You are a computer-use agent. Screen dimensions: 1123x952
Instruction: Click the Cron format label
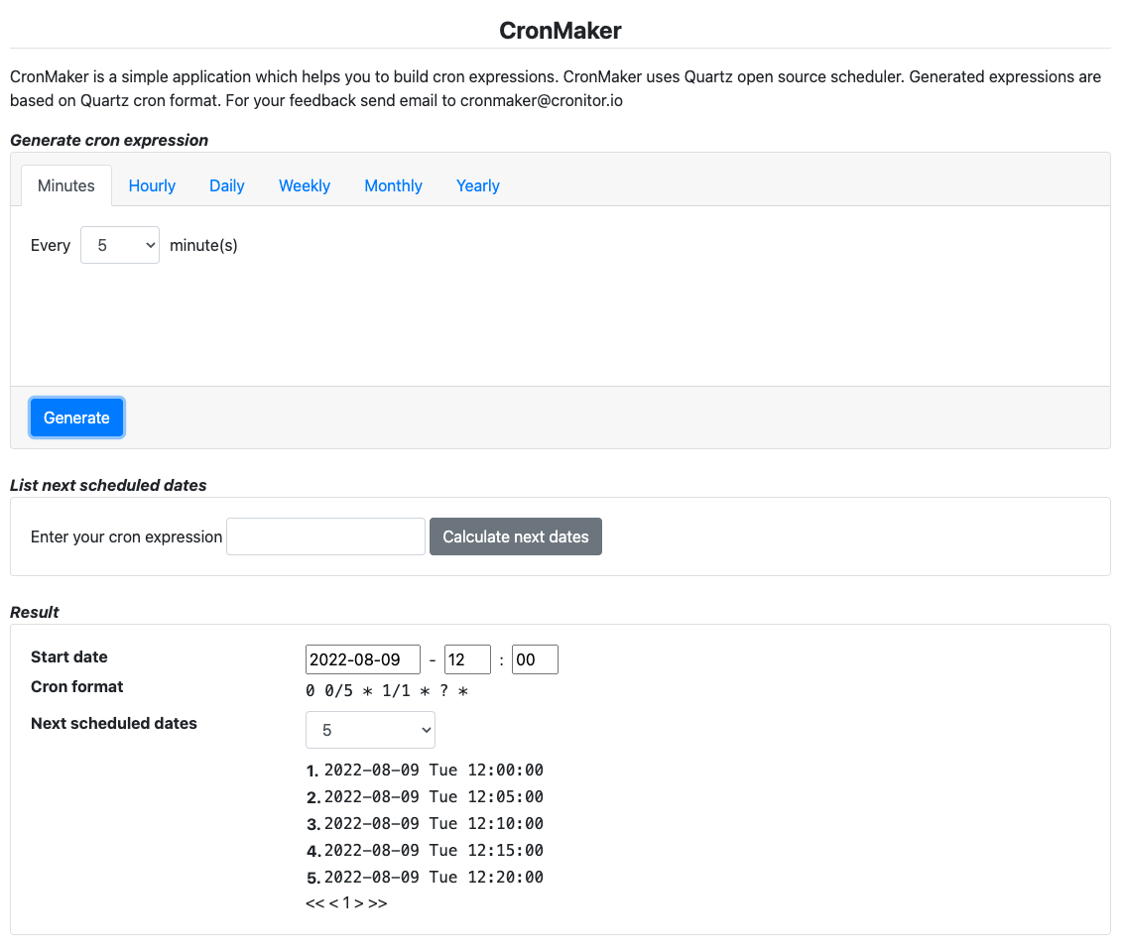pyautogui.click(x=76, y=686)
